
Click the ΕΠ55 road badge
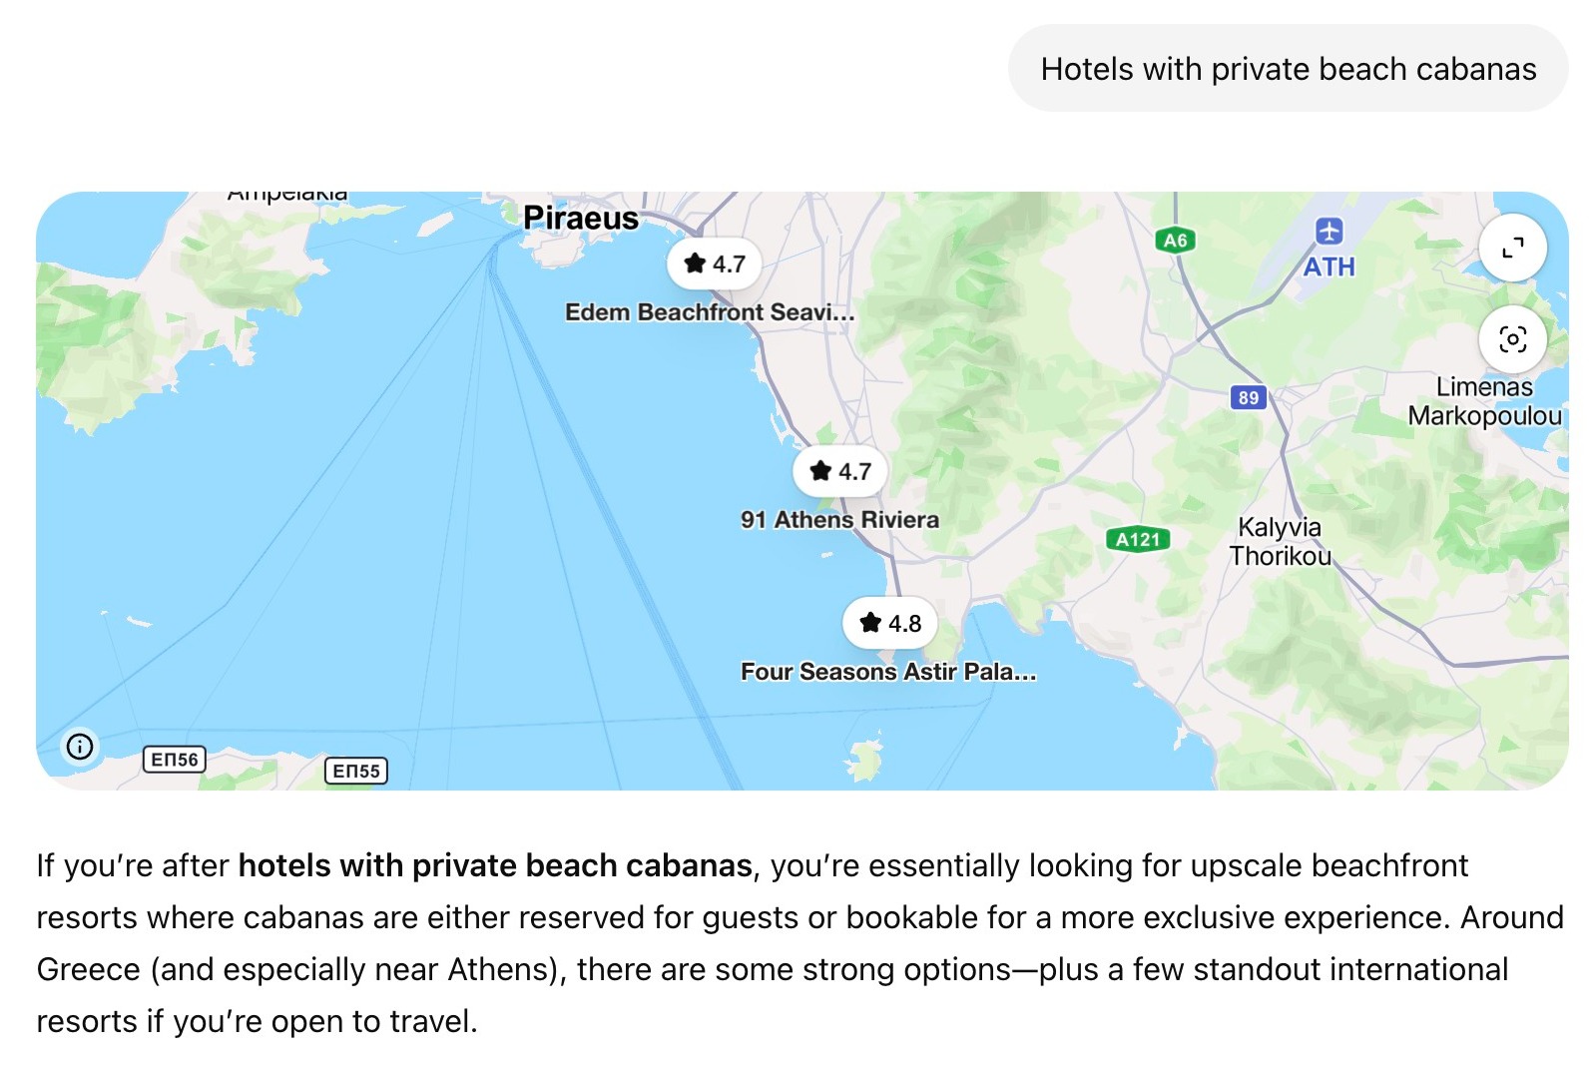(x=356, y=770)
